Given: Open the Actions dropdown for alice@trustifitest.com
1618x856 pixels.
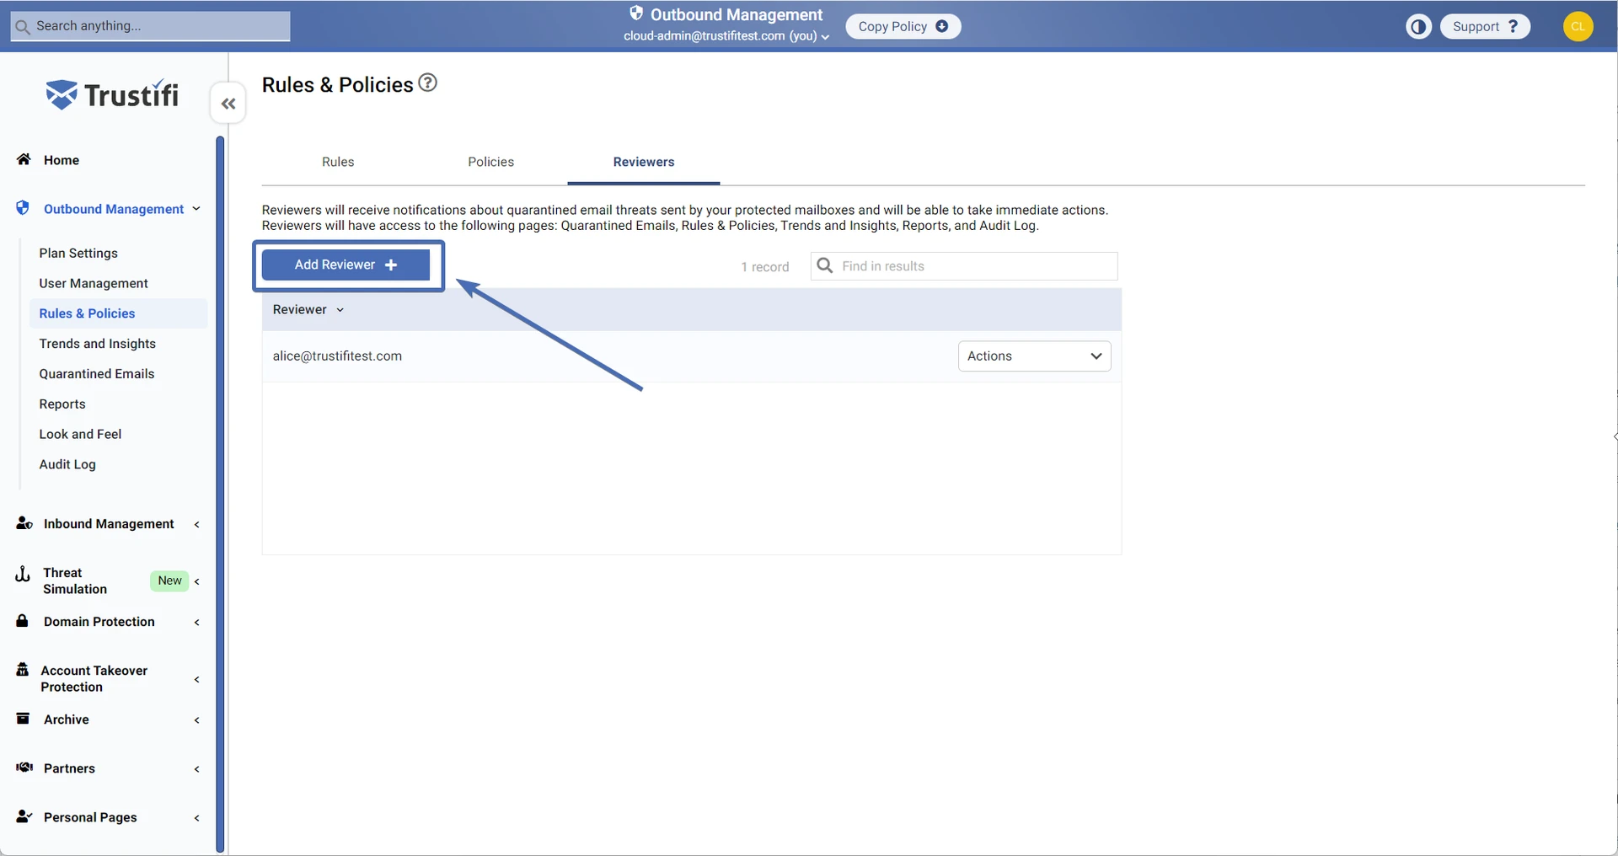Looking at the screenshot, I should [x=1034, y=356].
